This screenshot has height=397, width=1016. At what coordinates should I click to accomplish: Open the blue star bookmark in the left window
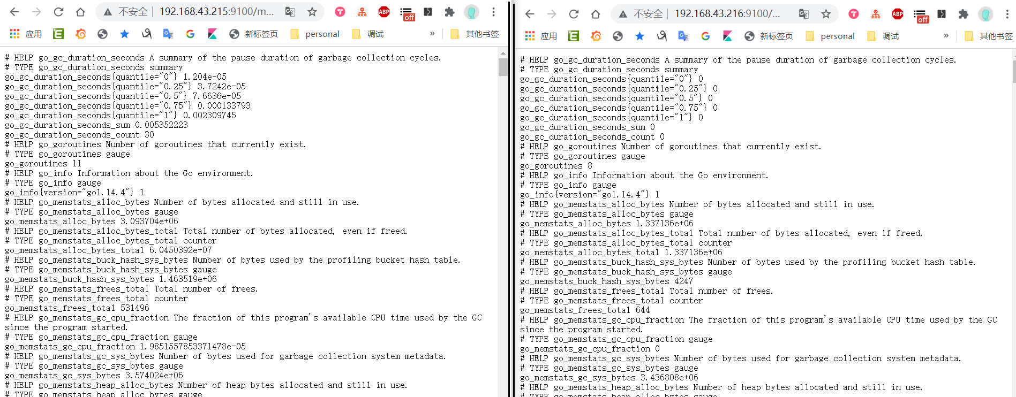coord(124,34)
